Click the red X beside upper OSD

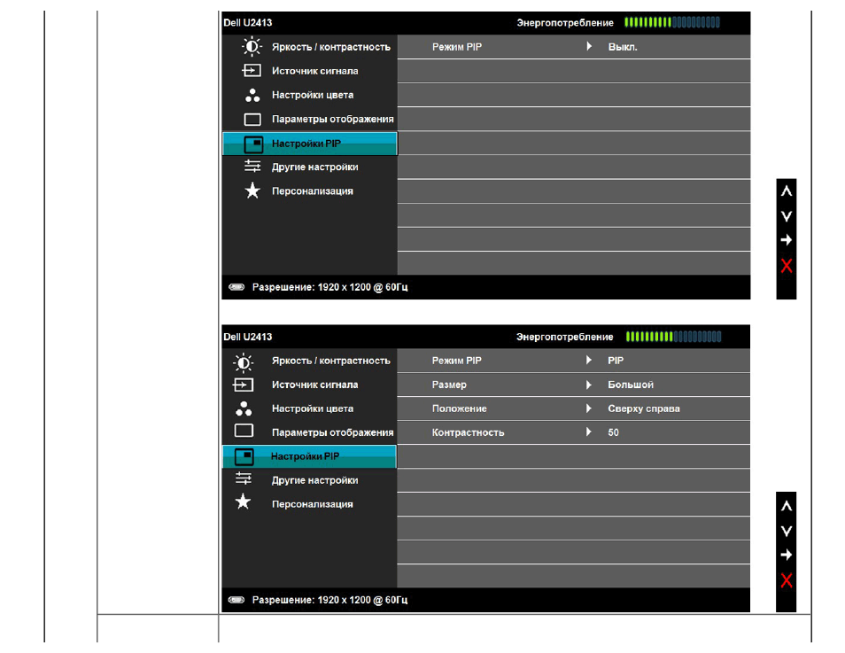point(787,265)
